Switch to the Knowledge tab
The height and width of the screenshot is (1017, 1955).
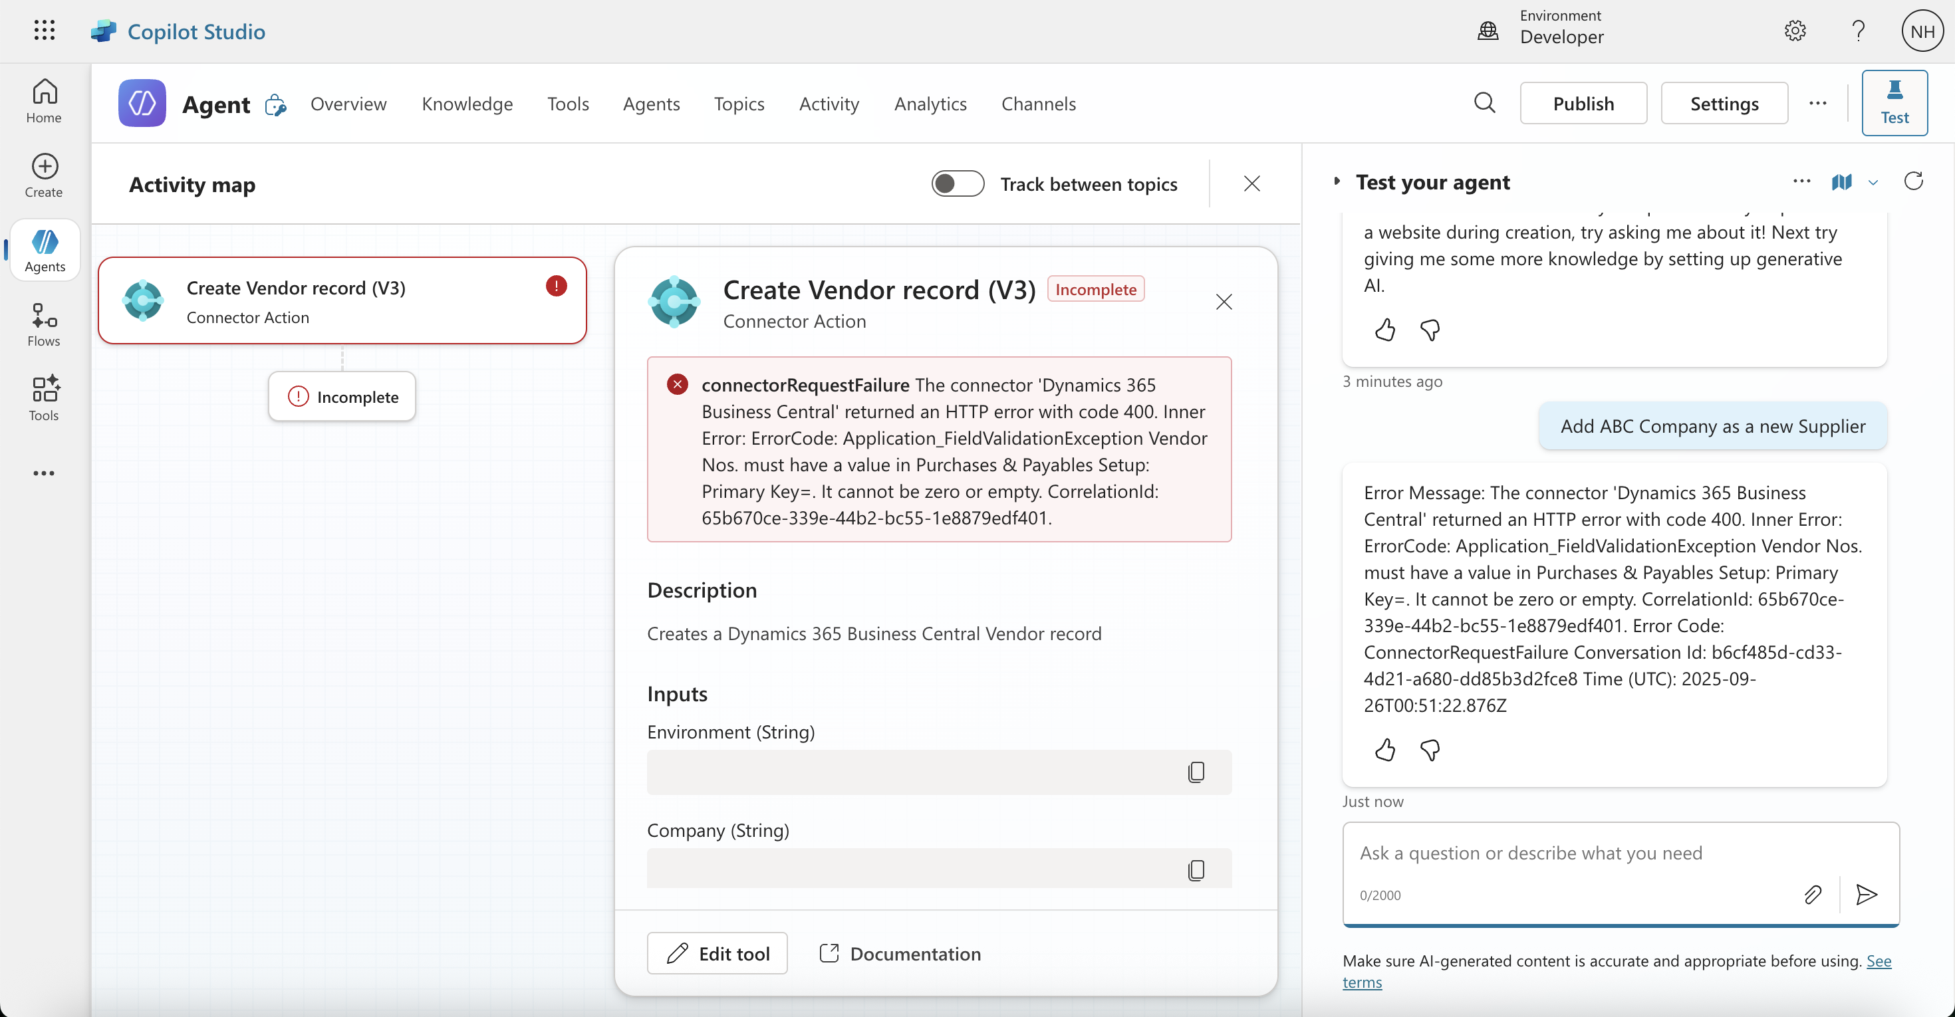[467, 103]
